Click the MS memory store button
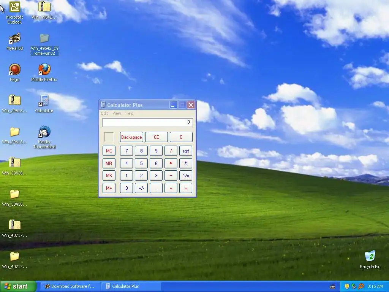Image resolution: width=389 pixels, height=292 pixels. [x=109, y=176]
